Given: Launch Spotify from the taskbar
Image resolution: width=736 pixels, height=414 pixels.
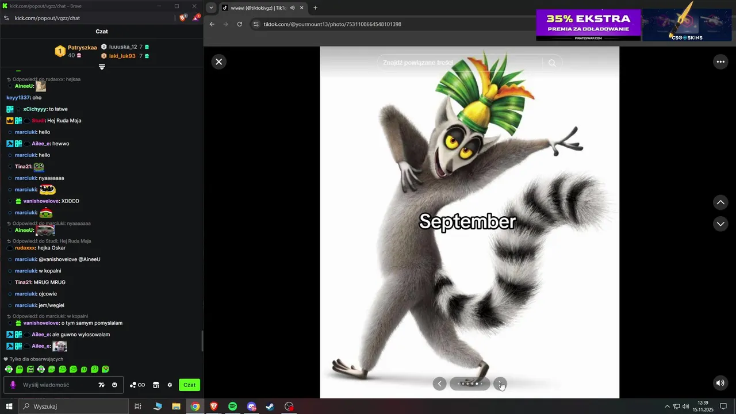Looking at the screenshot, I should point(232,407).
